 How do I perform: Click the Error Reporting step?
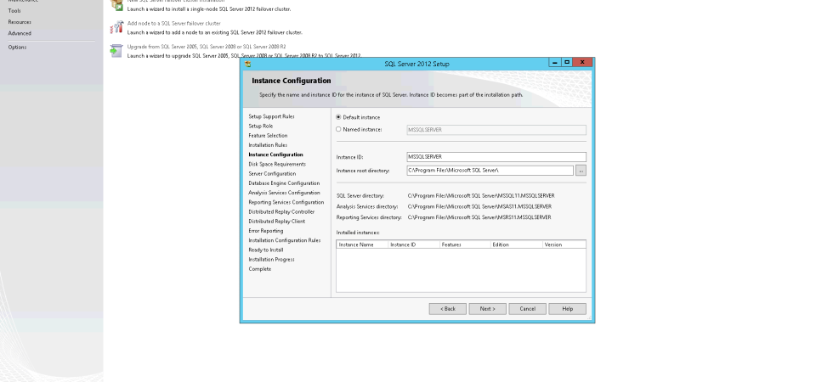point(265,231)
